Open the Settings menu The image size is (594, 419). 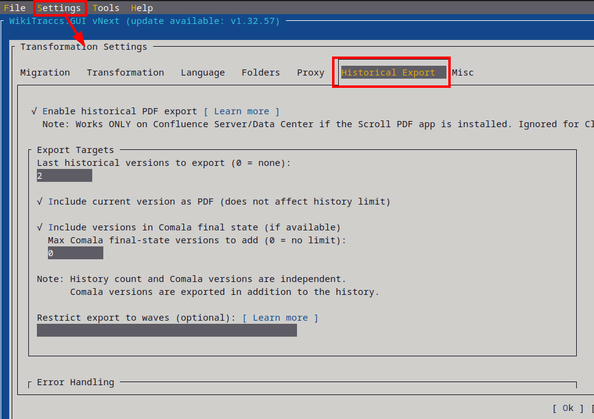[59, 8]
